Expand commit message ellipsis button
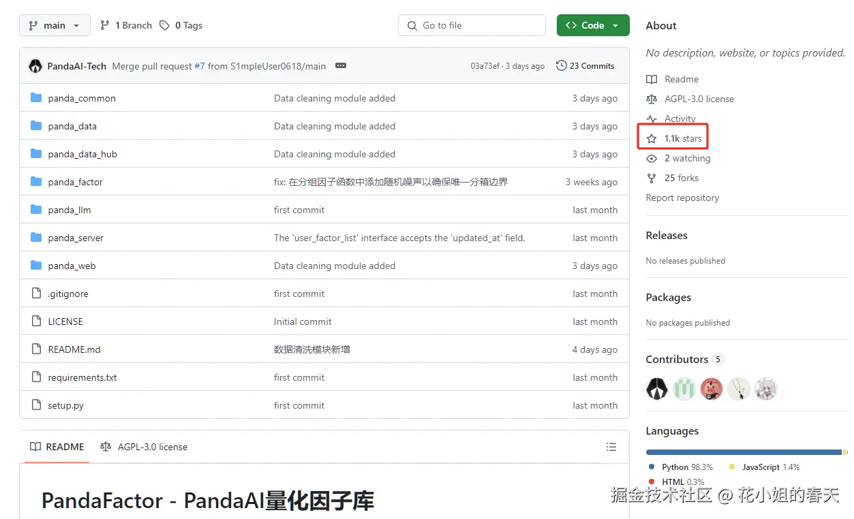The image size is (854, 519). click(x=341, y=66)
